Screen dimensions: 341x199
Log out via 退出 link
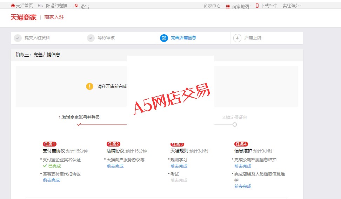click(85, 7)
